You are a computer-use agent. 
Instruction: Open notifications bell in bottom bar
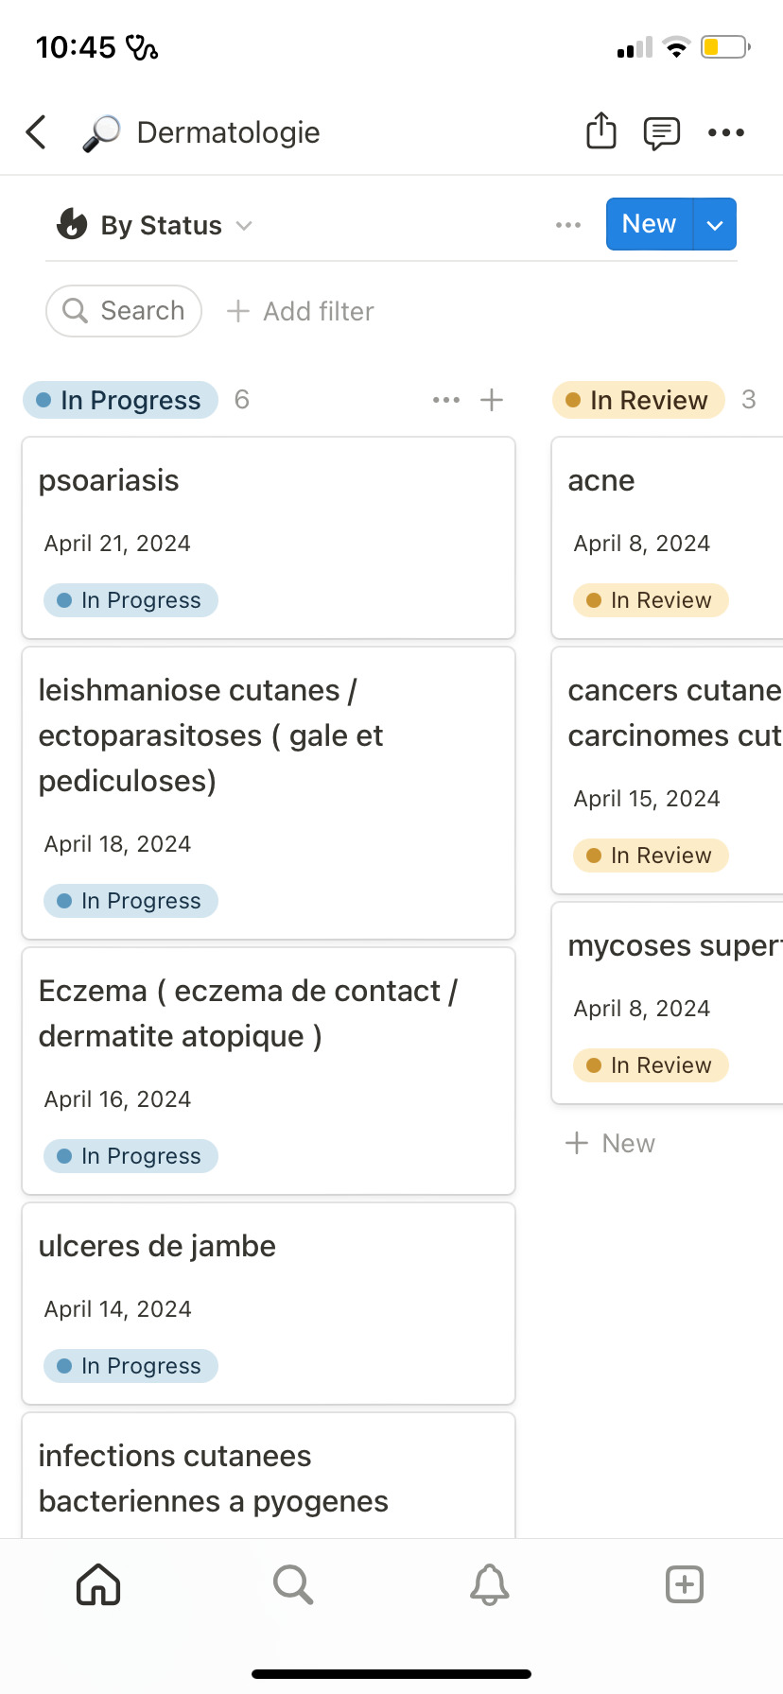489,1584
